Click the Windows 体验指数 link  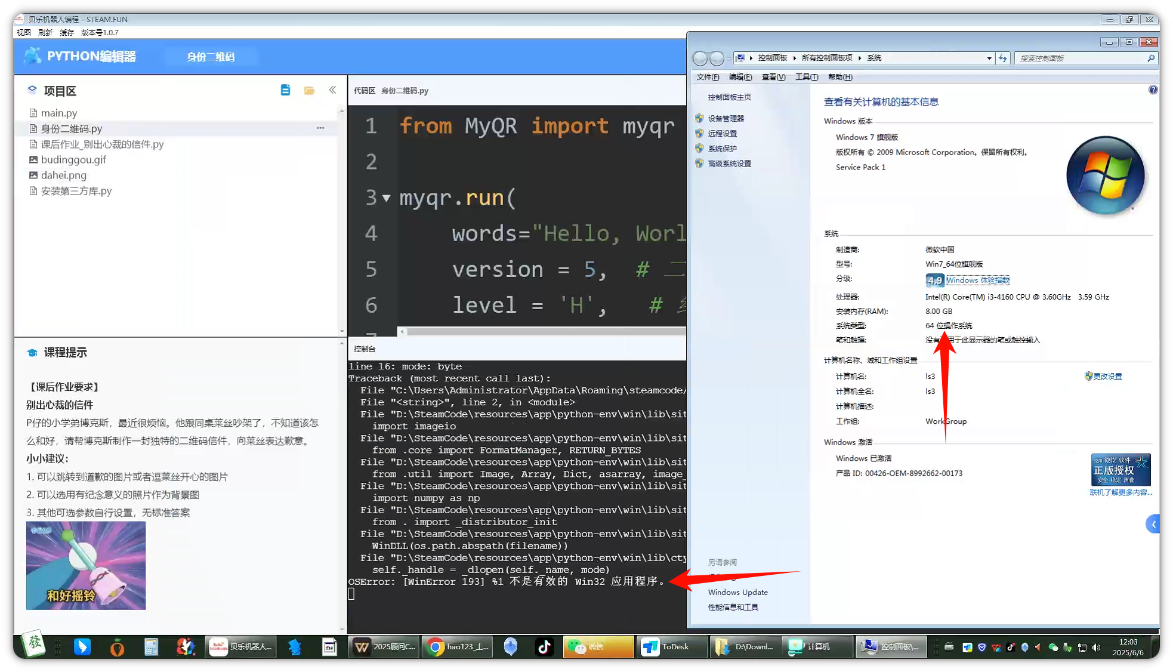[977, 280]
